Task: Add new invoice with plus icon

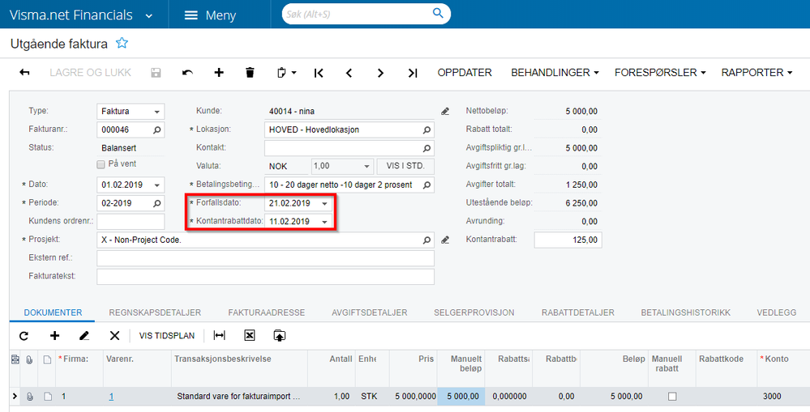Action: pyautogui.click(x=219, y=73)
